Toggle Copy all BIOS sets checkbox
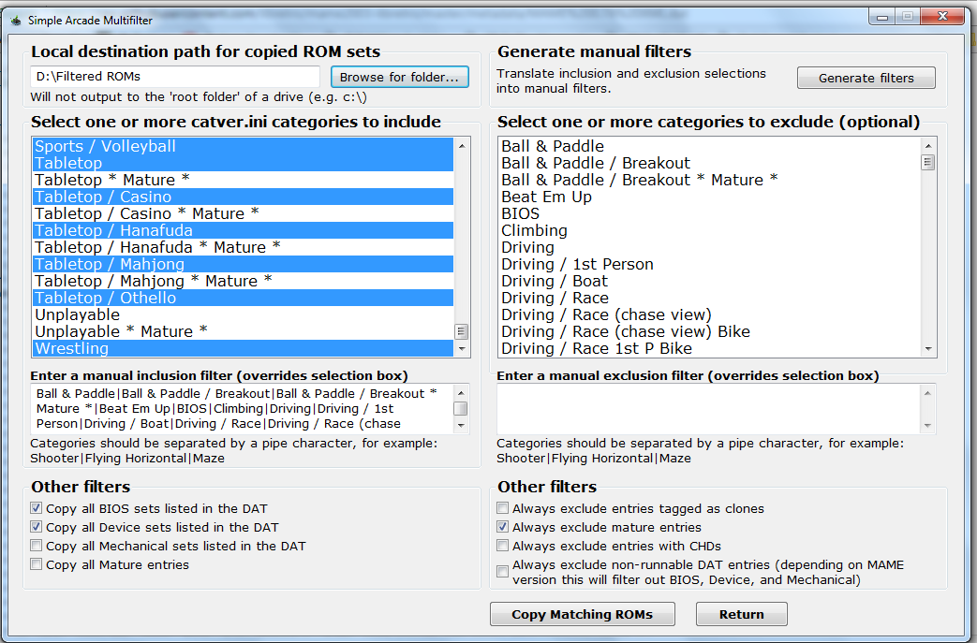This screenshot has height=643, width=977. pyautogui.click(x=37, y=508)
